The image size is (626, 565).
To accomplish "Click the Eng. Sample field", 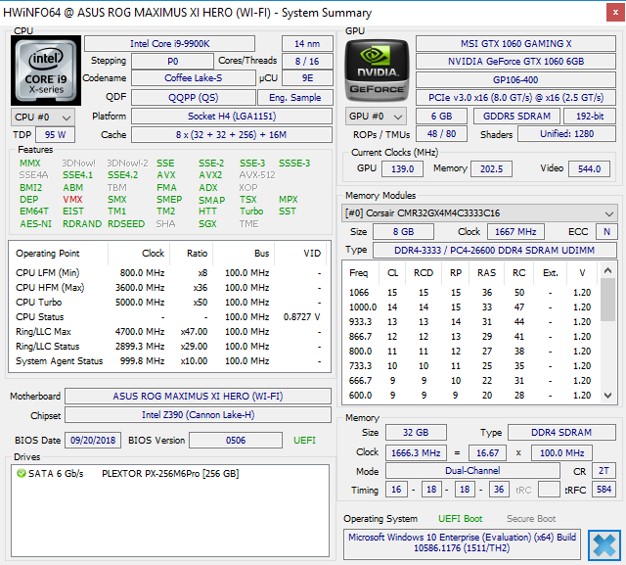I will pyautogui.click(x=295, y=98).
